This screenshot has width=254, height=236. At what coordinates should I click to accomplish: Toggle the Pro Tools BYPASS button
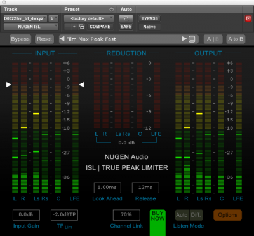(x=150, y=18)
